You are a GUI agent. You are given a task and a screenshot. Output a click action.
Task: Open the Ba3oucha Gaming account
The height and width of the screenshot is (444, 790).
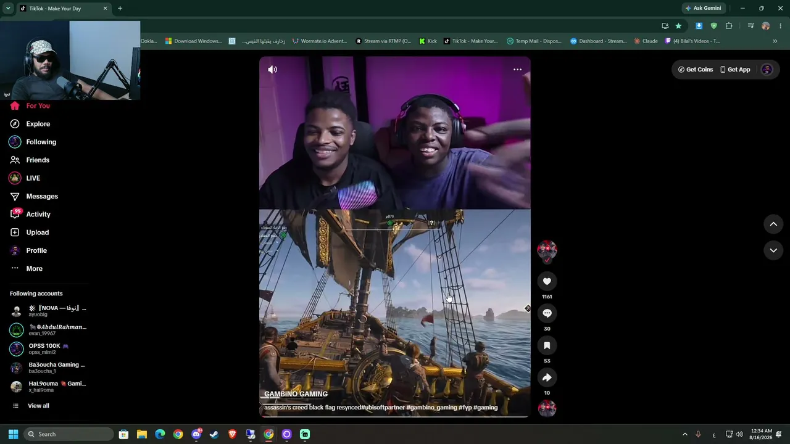pos(48,368)
